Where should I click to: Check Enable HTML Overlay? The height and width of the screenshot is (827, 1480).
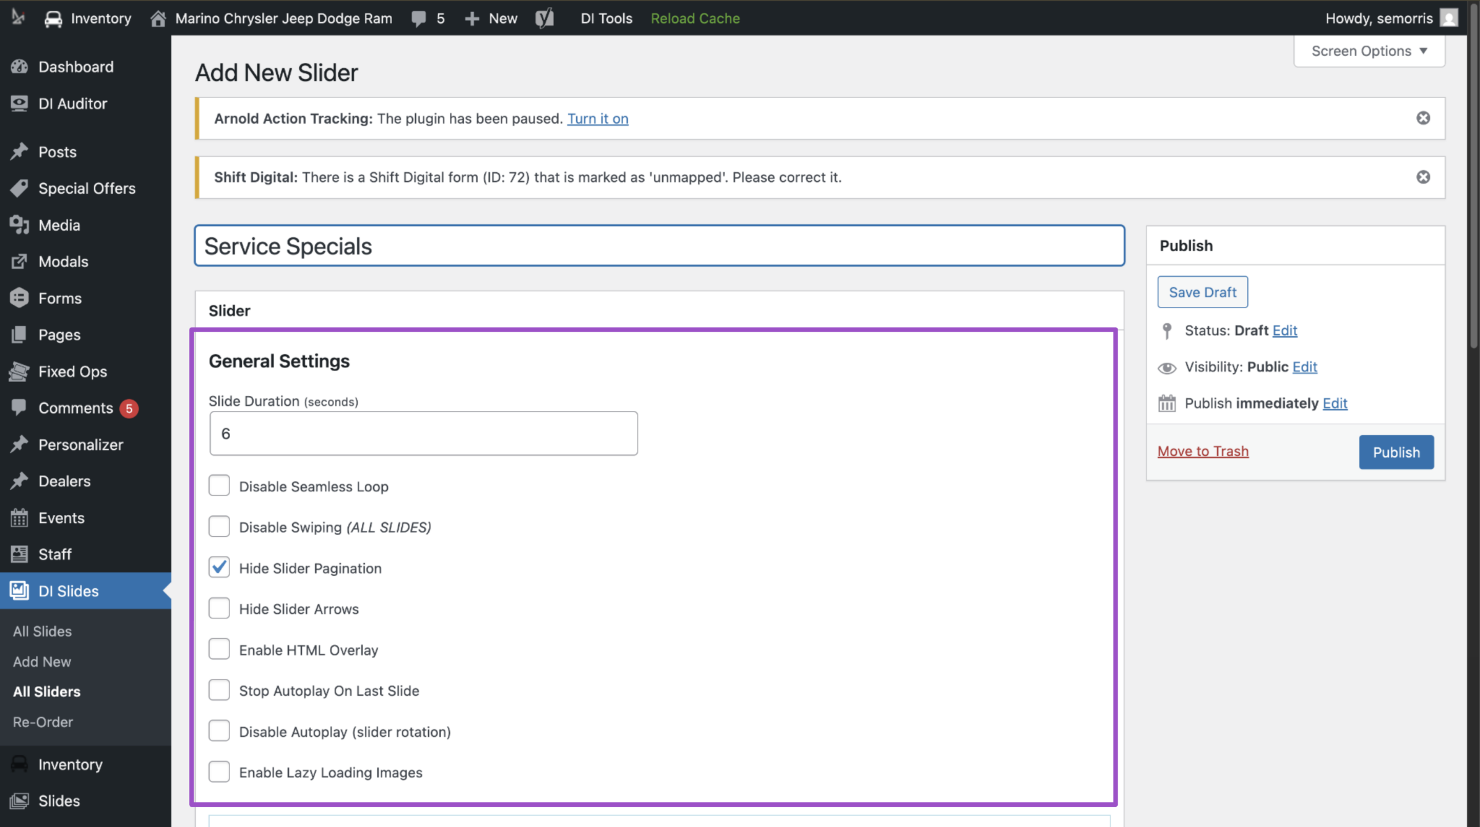coord(219,649)
